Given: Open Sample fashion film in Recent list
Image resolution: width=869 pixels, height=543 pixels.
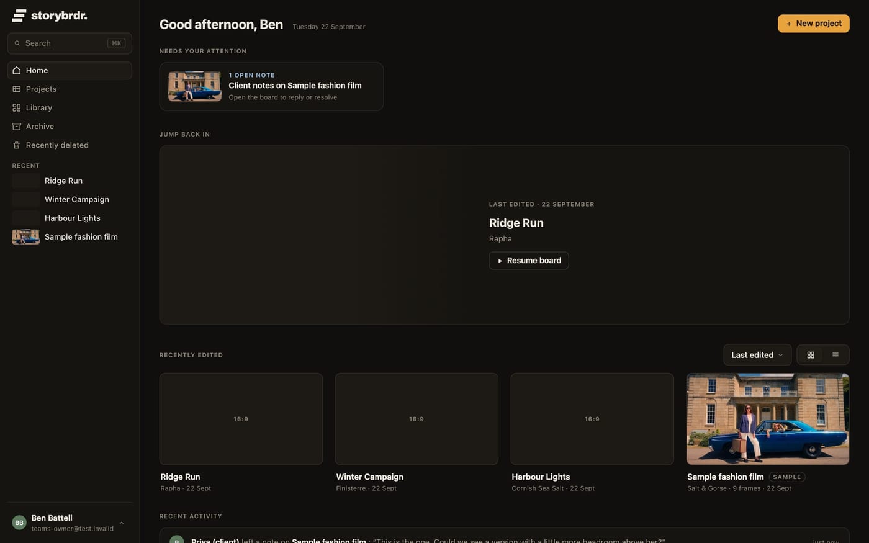Looking at the screenshot, I should click(70, 236).
